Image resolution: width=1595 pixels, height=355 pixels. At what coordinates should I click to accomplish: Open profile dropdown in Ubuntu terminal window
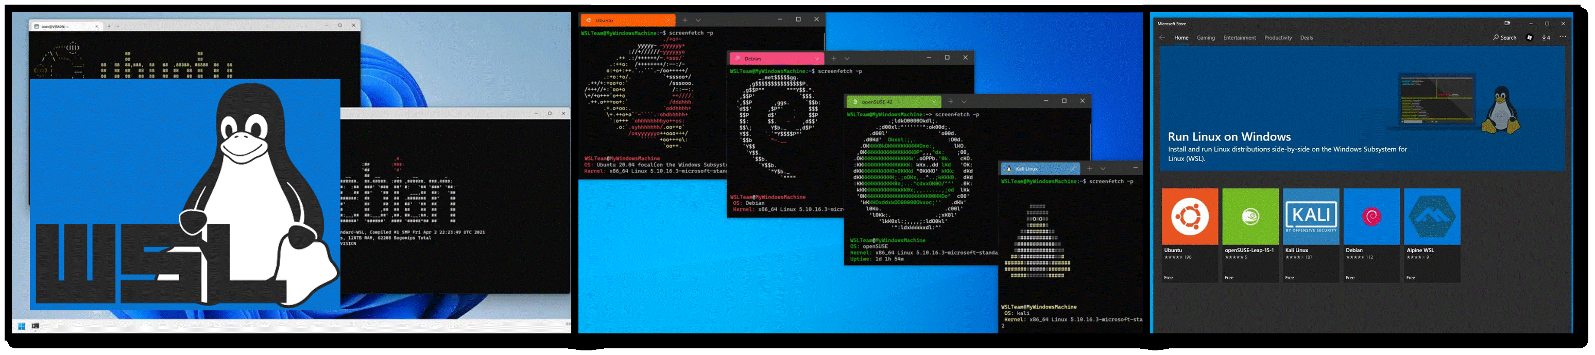tap(698, 21)
